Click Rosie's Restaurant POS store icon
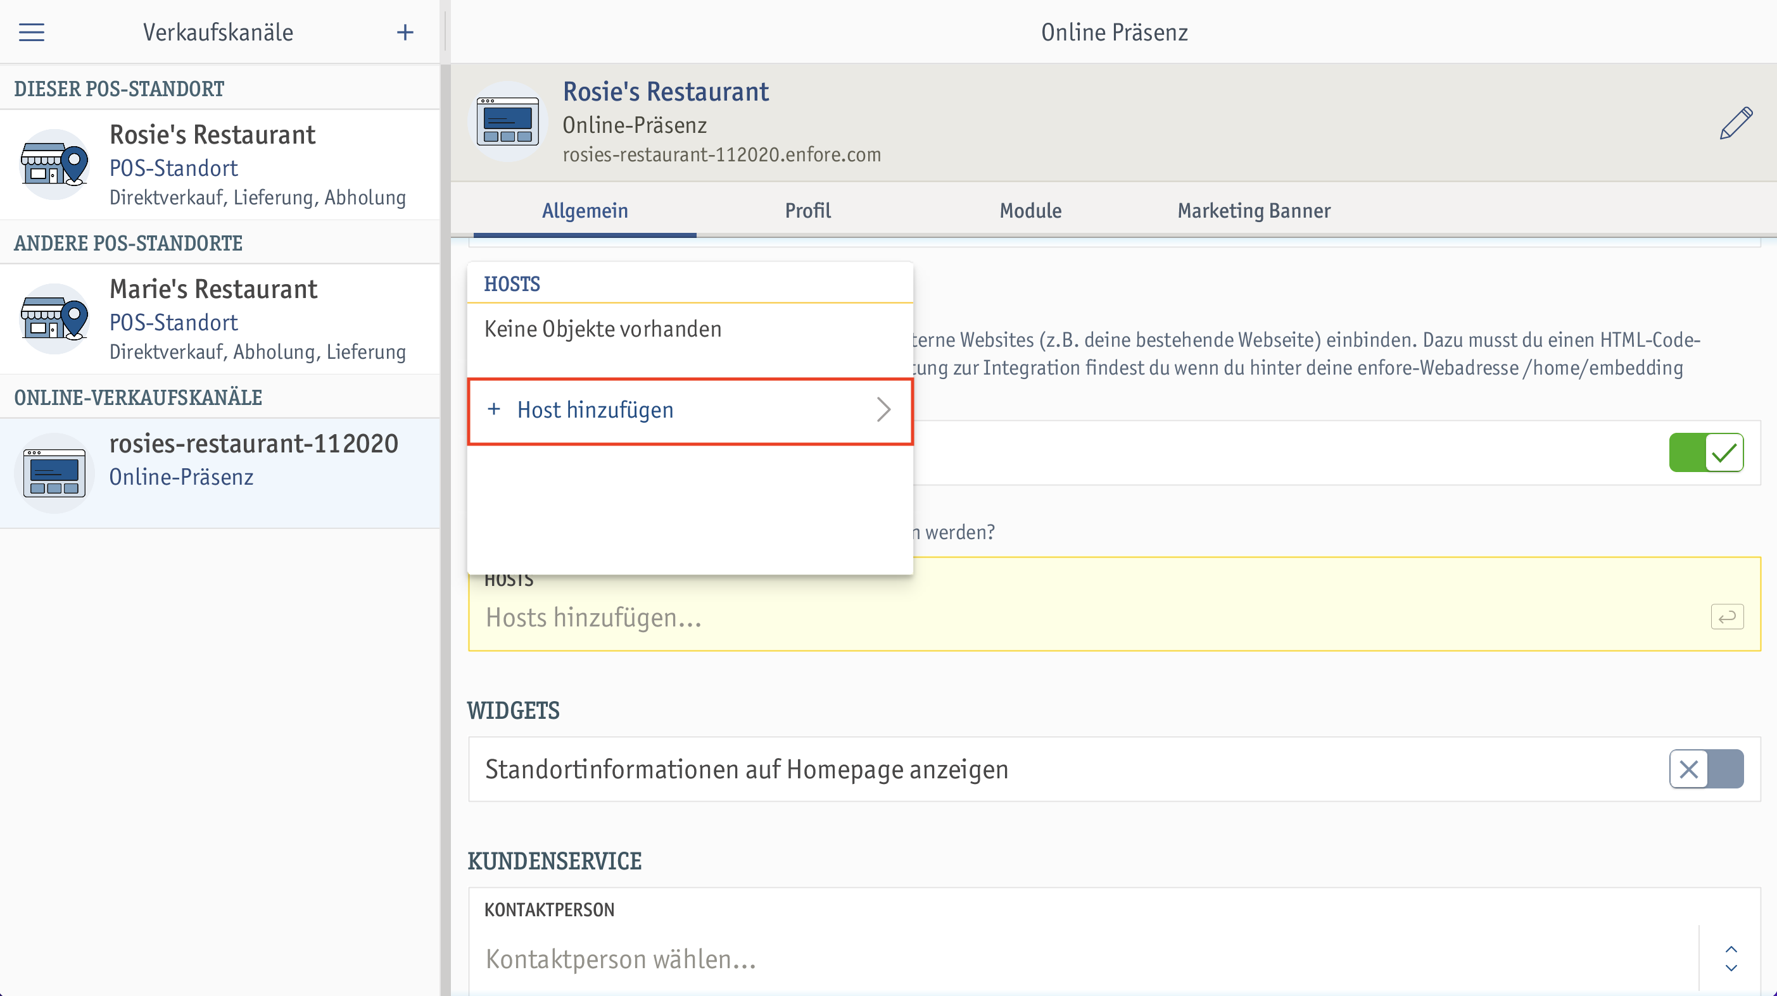 coord(54,165)
